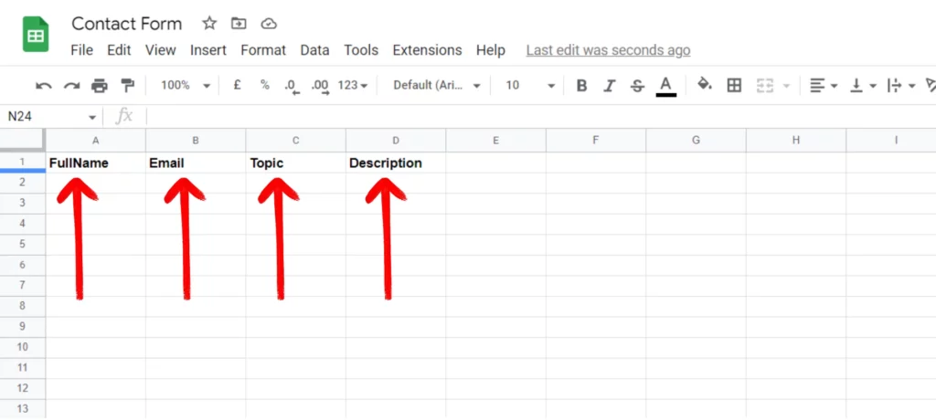The width and height of the screenshot is (936, 420).
Task: Click the move to folder icon
Action: (x=239, y=23)
